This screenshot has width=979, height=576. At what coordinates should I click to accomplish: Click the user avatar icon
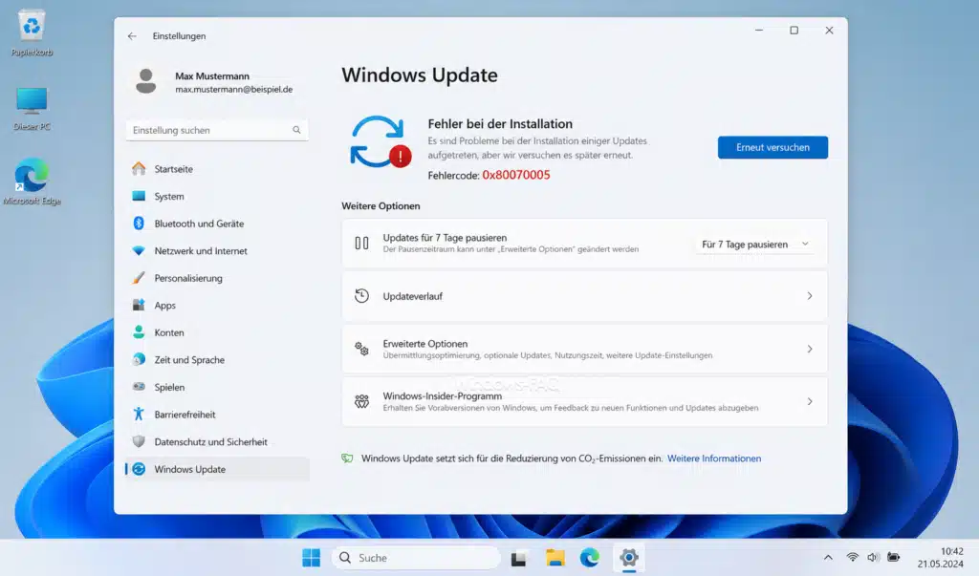pos(146,81)
